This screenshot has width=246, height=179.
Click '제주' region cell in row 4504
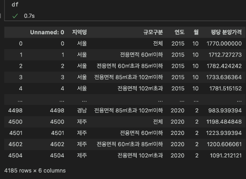82,155
